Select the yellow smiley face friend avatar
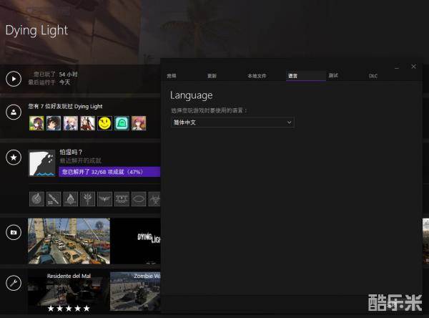 pyautogui.click(x=104, y=123)
